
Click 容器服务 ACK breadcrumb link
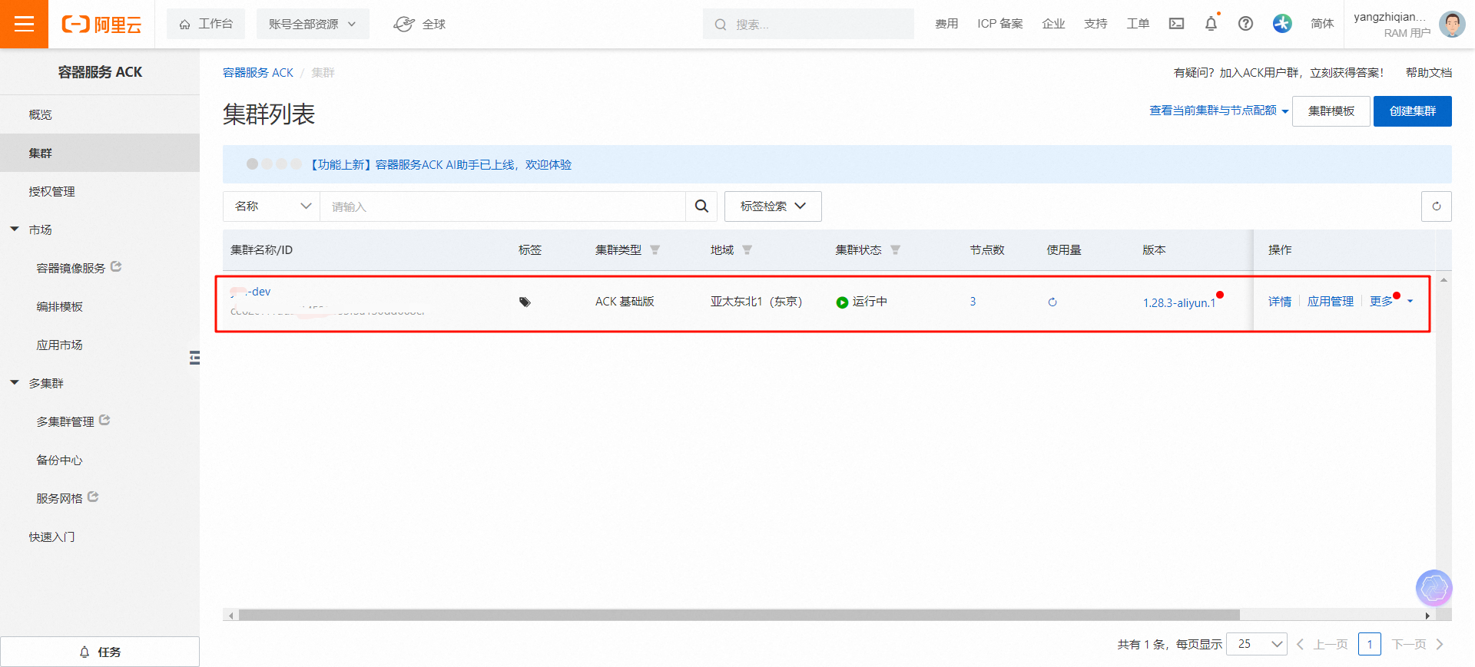click(x=258, y=73)
